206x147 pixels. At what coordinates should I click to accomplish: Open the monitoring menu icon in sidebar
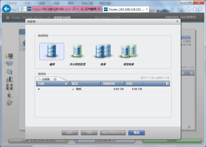(x=9, y=56)
